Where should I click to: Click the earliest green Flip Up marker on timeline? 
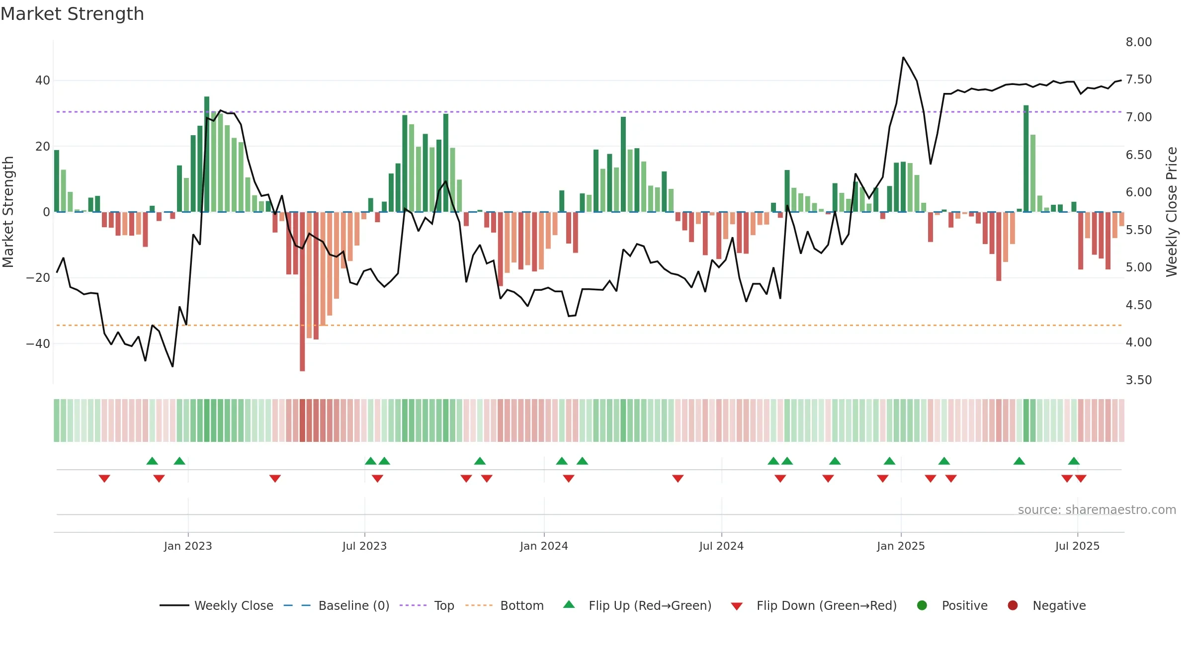point(152,461)
